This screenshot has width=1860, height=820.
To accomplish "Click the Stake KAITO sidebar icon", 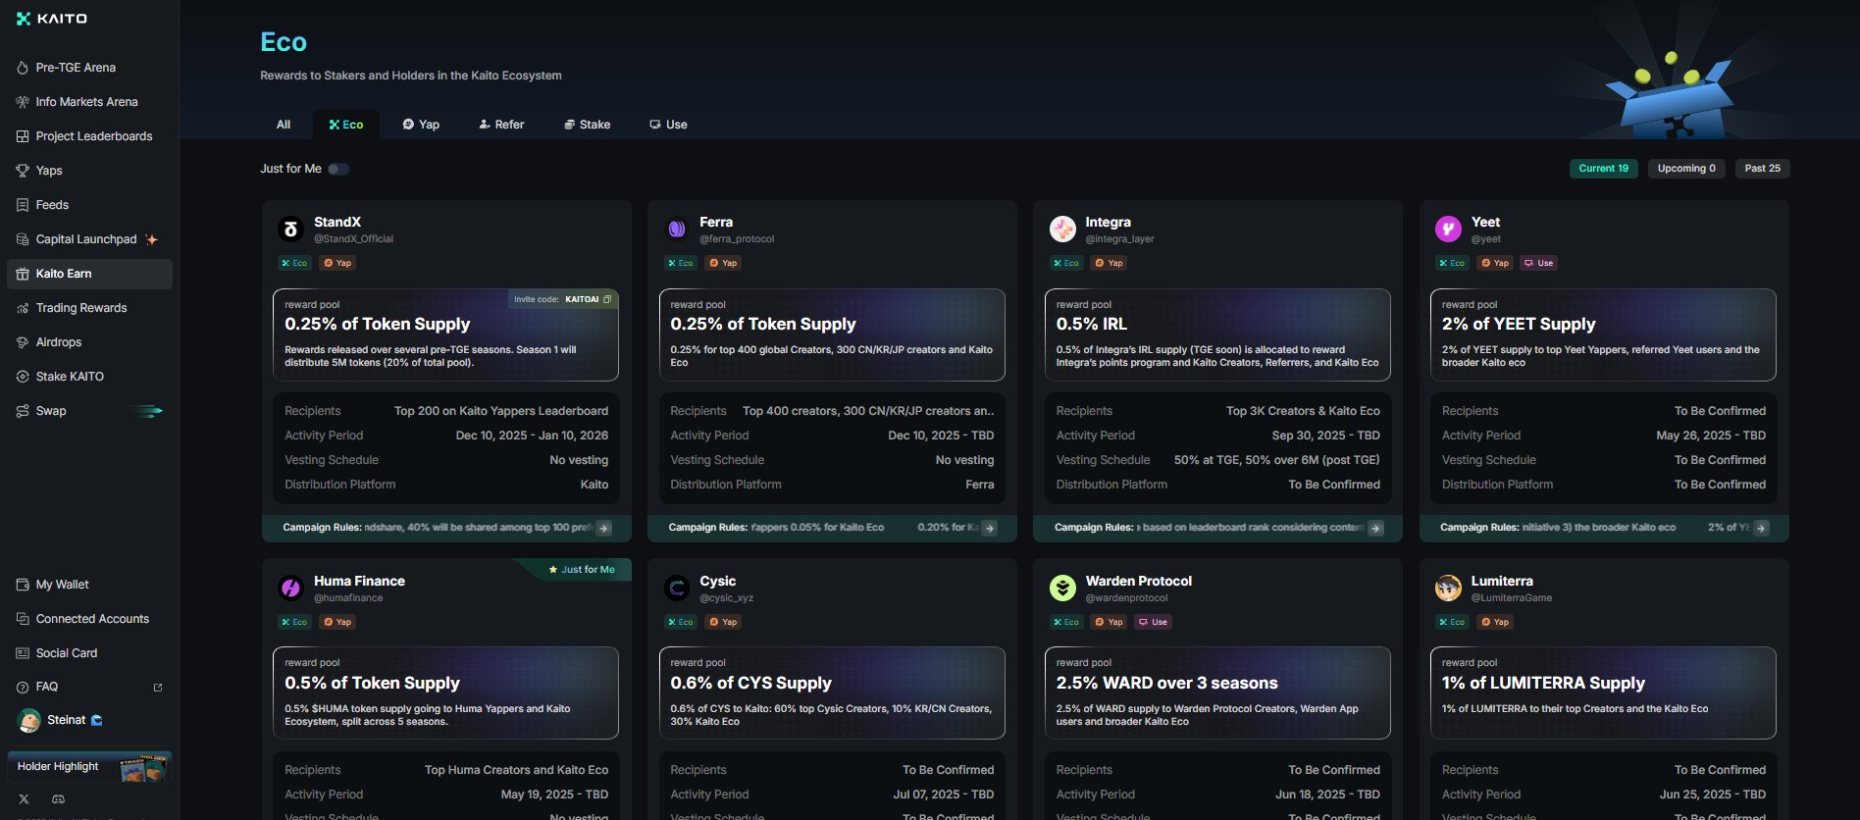I will (x=23, y=377).
